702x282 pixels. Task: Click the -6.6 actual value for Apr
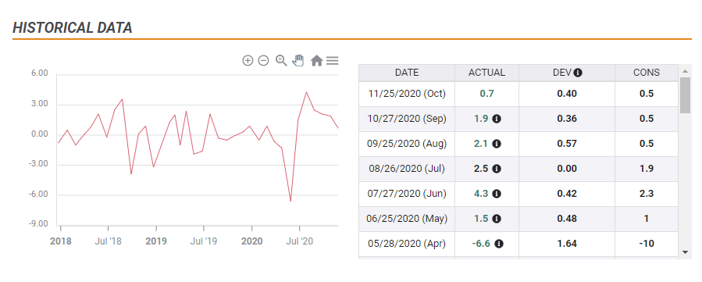click(481, 244)
